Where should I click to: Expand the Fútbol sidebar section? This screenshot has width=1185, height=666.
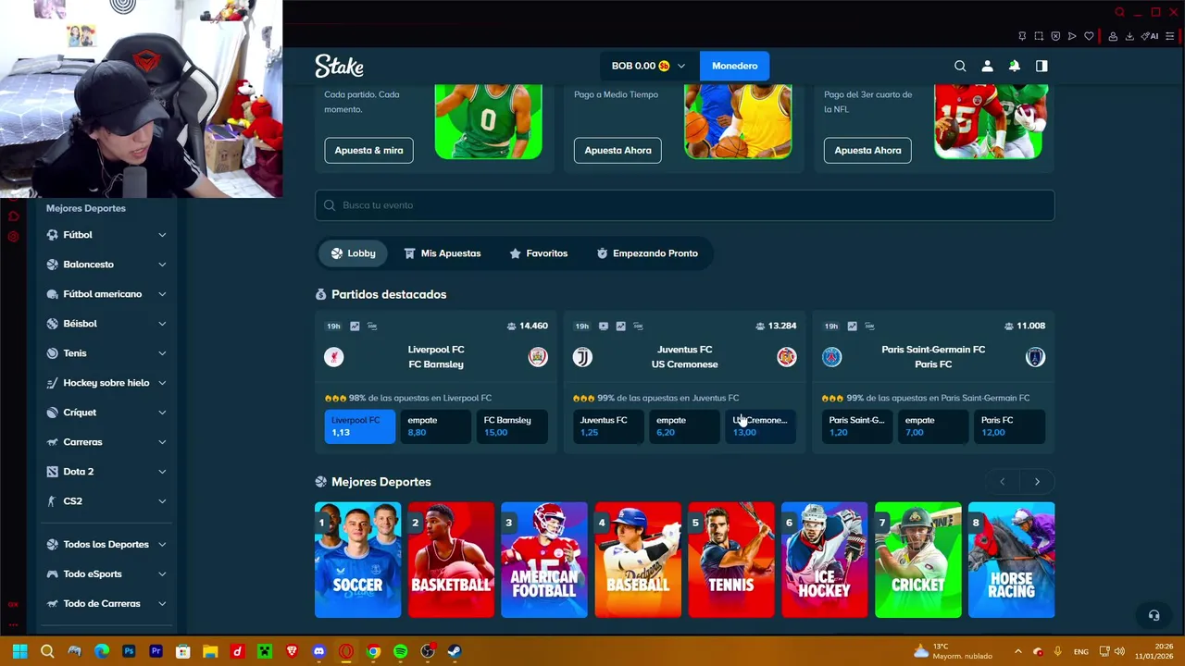pos(106,235)
